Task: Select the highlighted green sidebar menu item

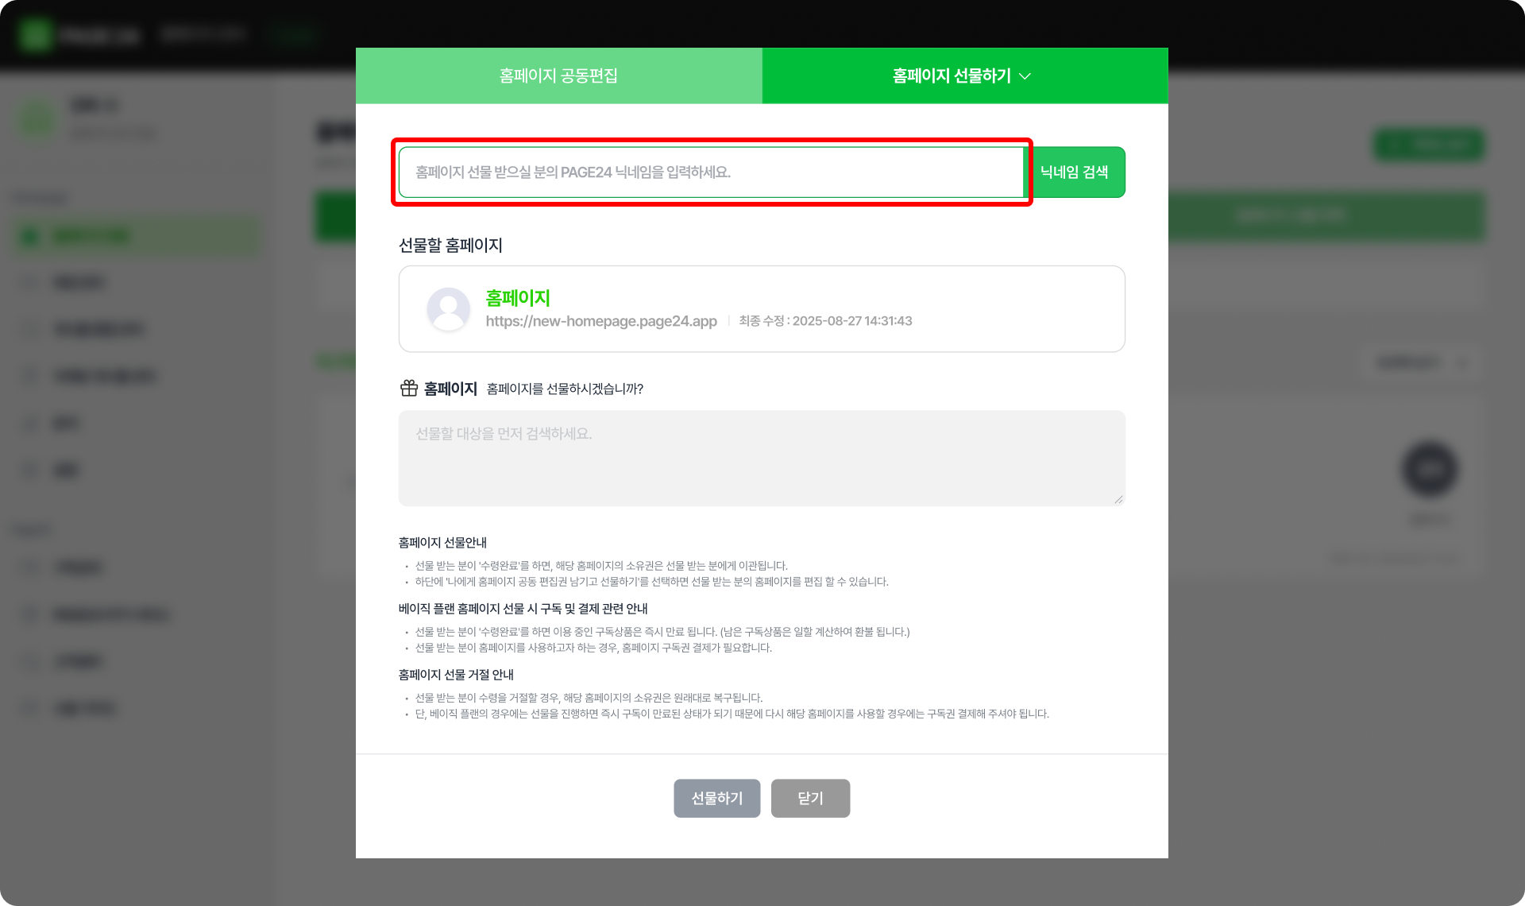Action: click(x=137, y=236)
